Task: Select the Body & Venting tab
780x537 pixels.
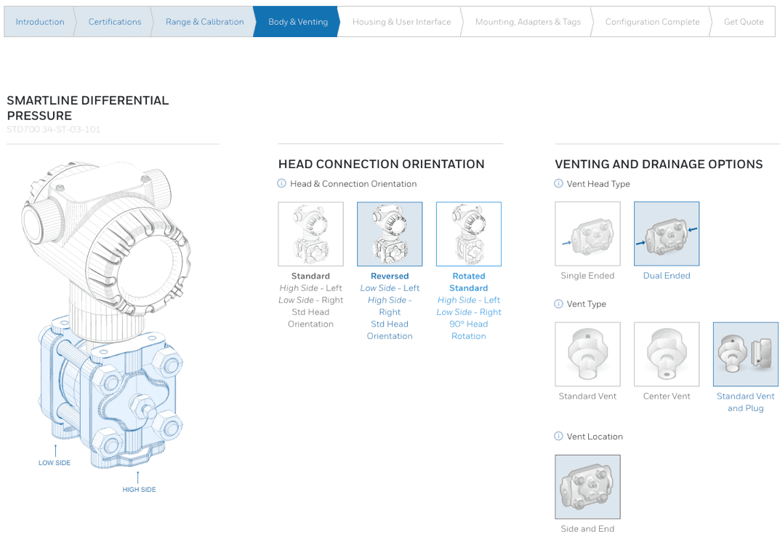Action: [297, 22]
